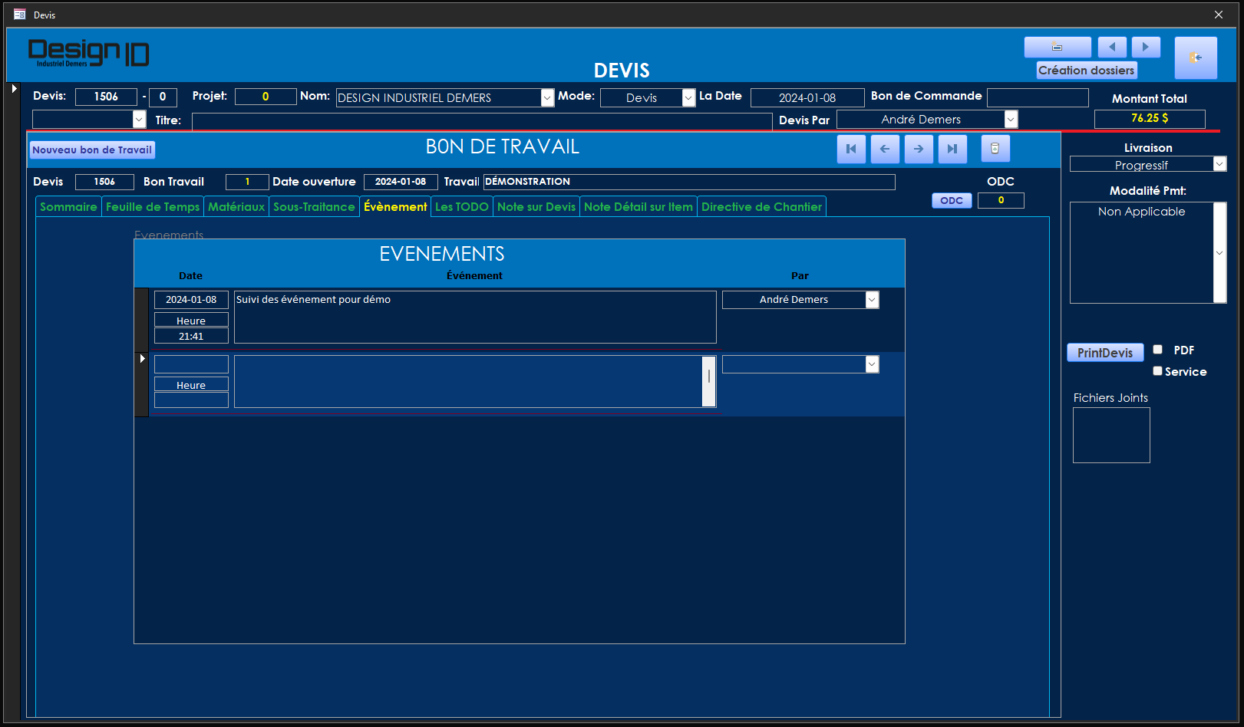The width and height of the screenshot is (1244, 727).
Task: Click the exit door icon button
Action: [x=1195, y=58]
